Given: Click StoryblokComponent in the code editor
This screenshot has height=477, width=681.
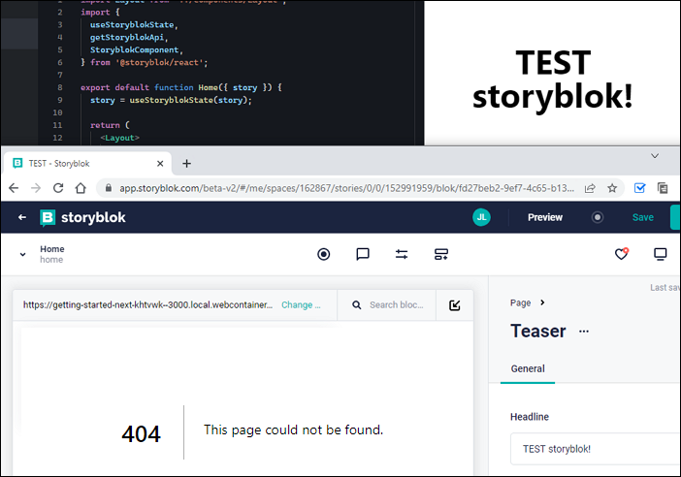Looking at the screenshot, I should 137,49.
